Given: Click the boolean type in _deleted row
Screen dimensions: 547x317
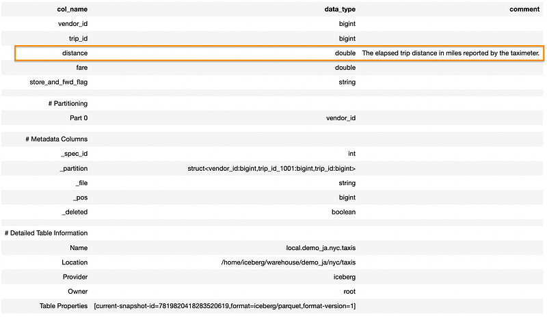Looking at the screenshot, I should pyautogui.click(x=343, y=212).
